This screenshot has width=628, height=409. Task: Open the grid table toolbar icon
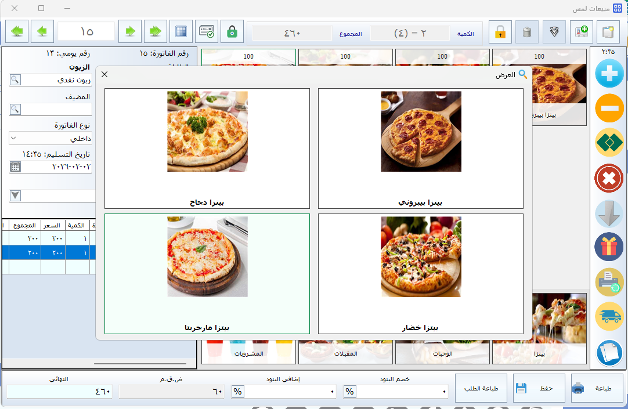[181, 31]
